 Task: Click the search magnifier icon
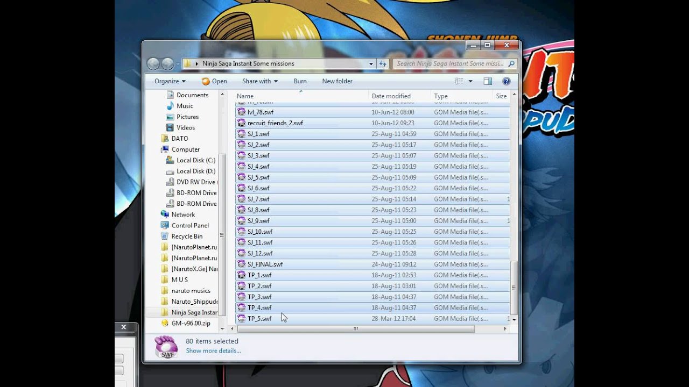[x=511, y=63]
